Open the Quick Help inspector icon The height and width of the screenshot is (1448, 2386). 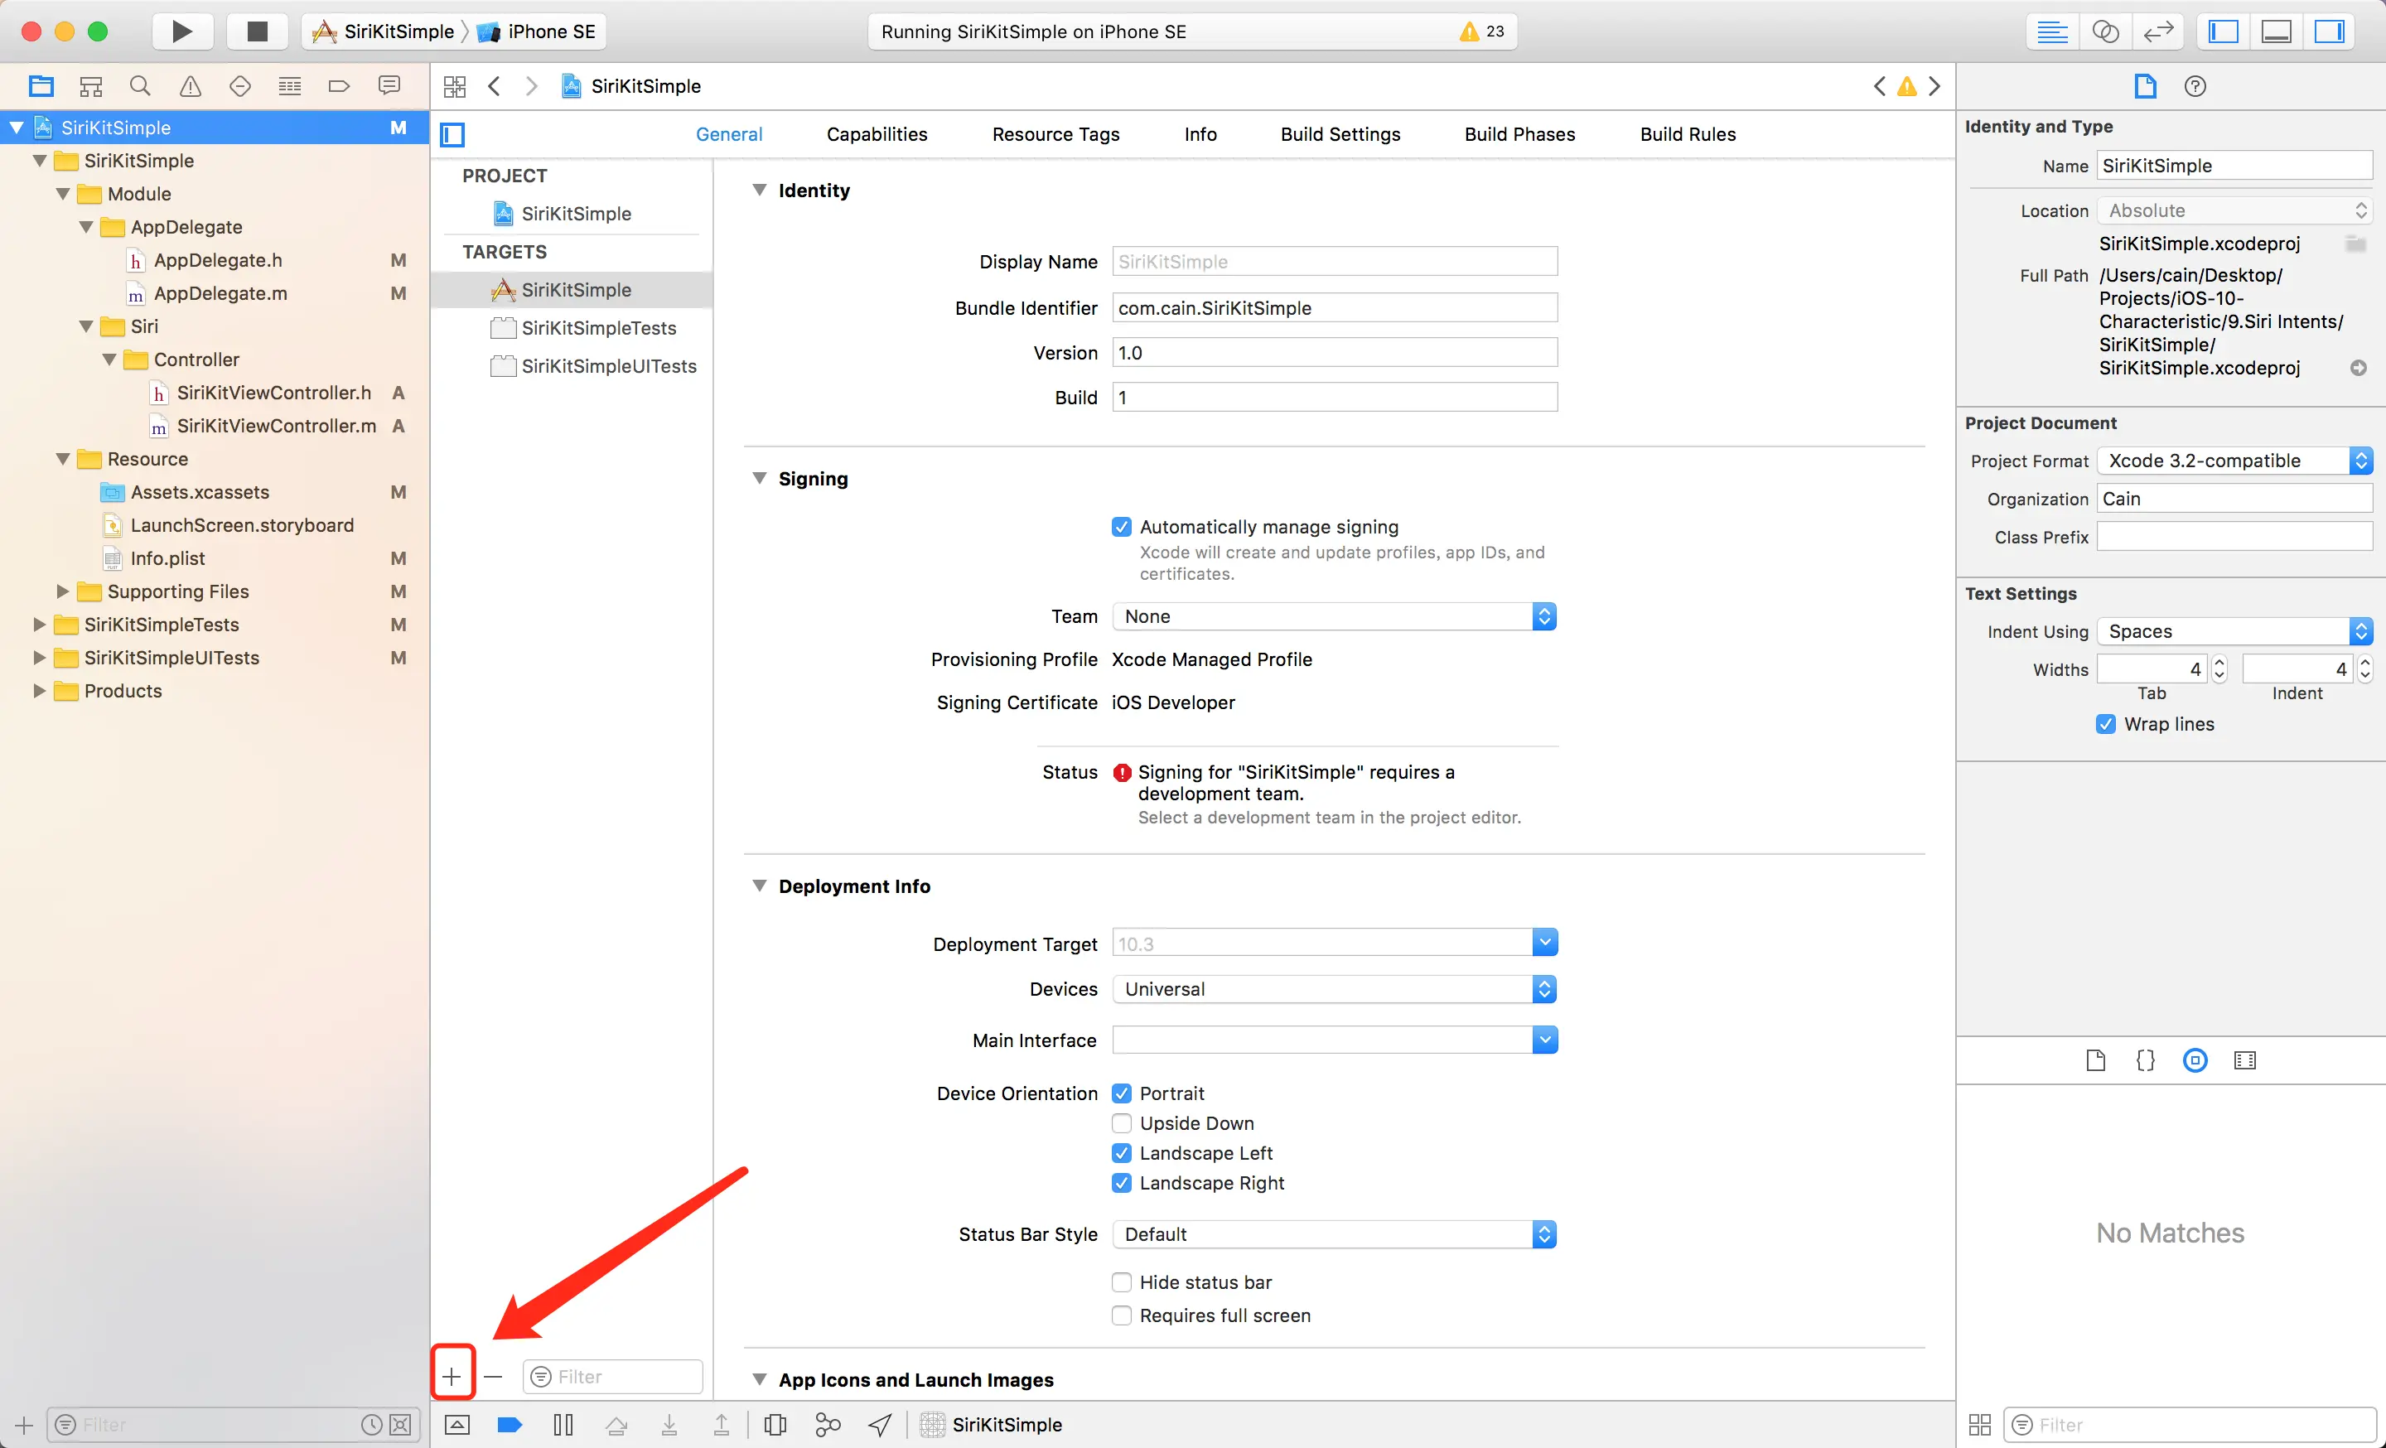tap(2195, 86)
